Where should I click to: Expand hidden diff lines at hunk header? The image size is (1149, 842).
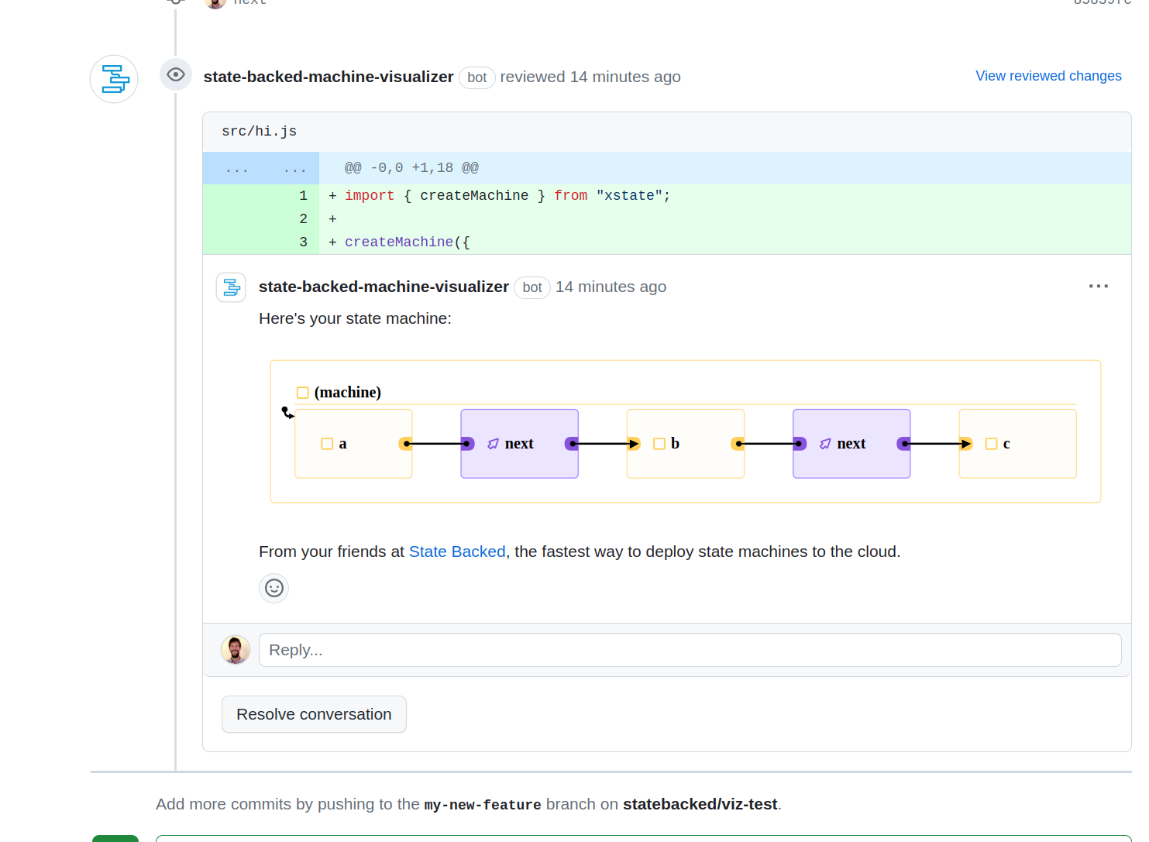point(261,168)
